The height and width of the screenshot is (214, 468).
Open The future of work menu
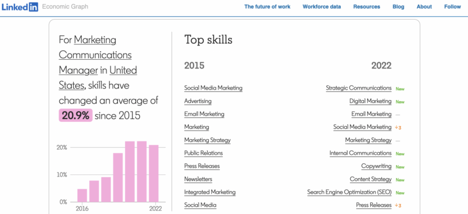pos(267,6)
